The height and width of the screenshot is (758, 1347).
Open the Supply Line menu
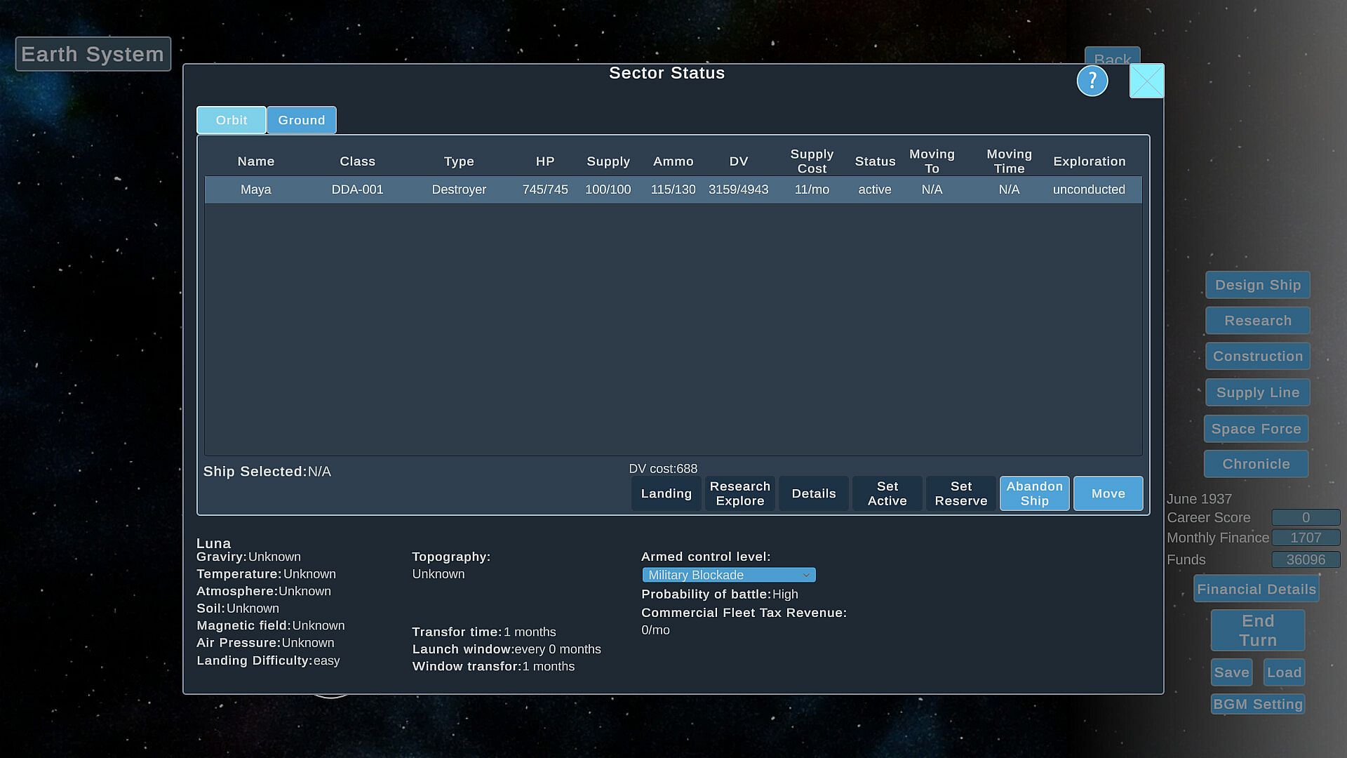pyautogui.click(x=1257, y=392)
